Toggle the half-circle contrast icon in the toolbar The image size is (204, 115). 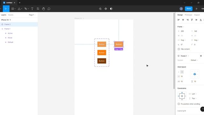coord(111,9)
